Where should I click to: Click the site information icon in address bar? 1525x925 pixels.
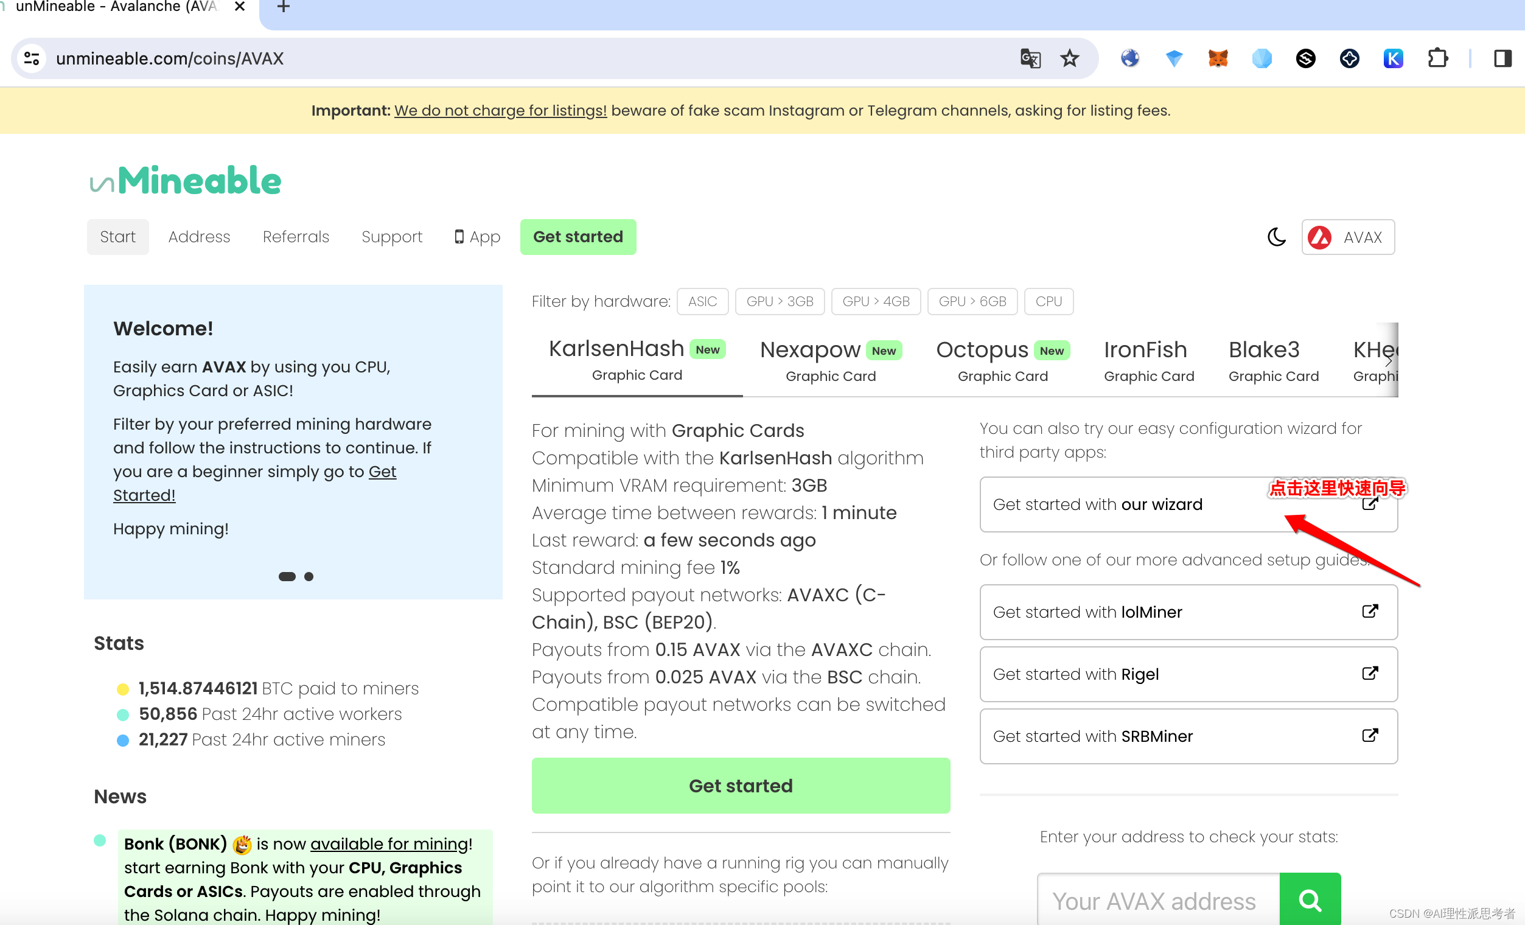coord(32,59)
